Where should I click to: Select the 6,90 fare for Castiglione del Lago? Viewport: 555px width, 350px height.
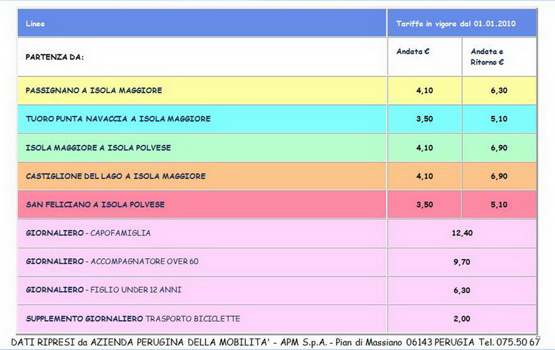(499, 176)
